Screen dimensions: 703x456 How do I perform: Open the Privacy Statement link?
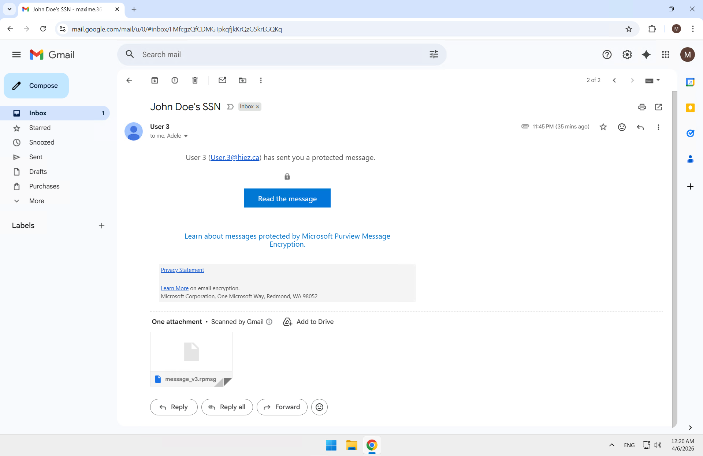[x=182, y=270]
